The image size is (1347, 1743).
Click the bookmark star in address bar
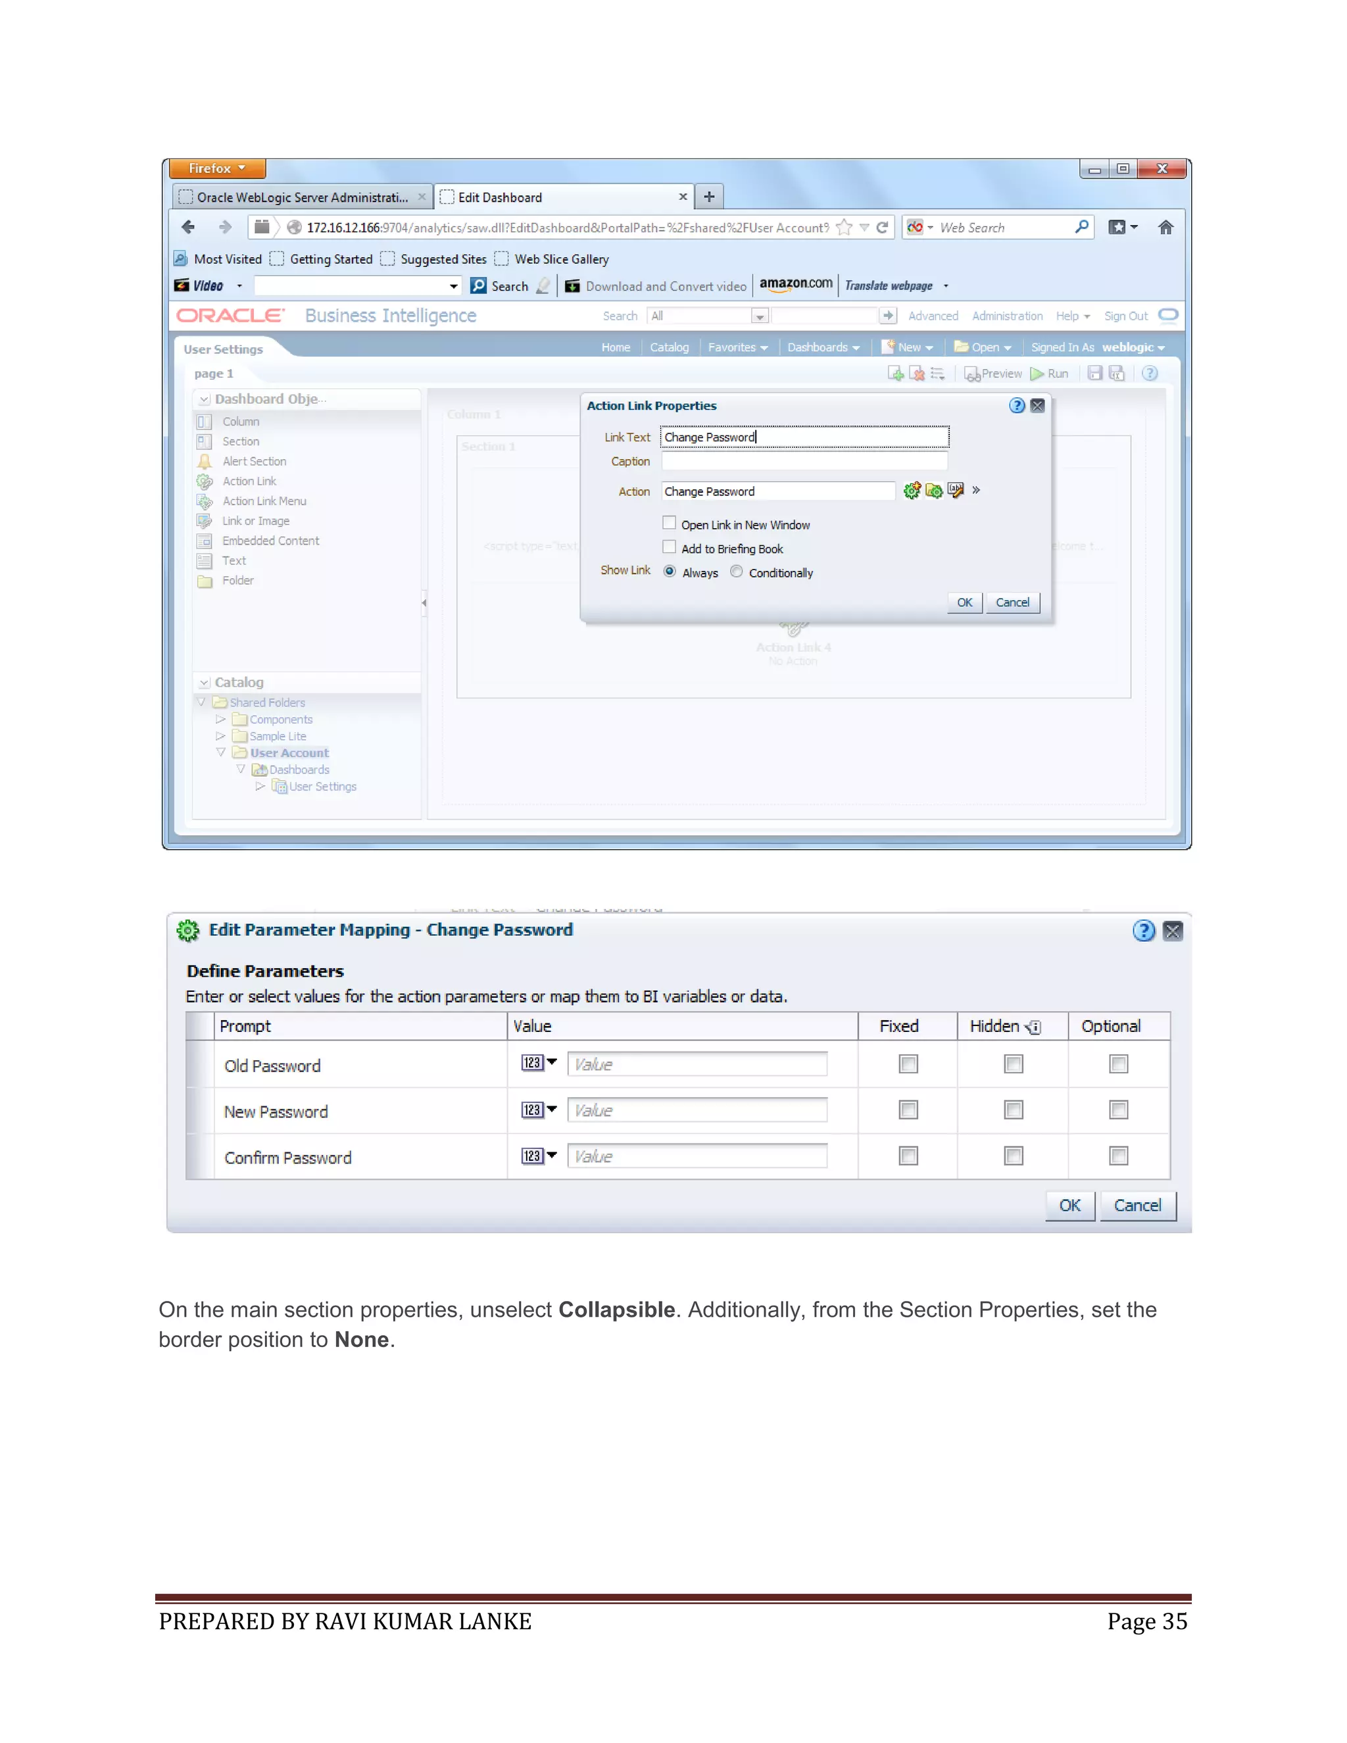coord(845,228)
